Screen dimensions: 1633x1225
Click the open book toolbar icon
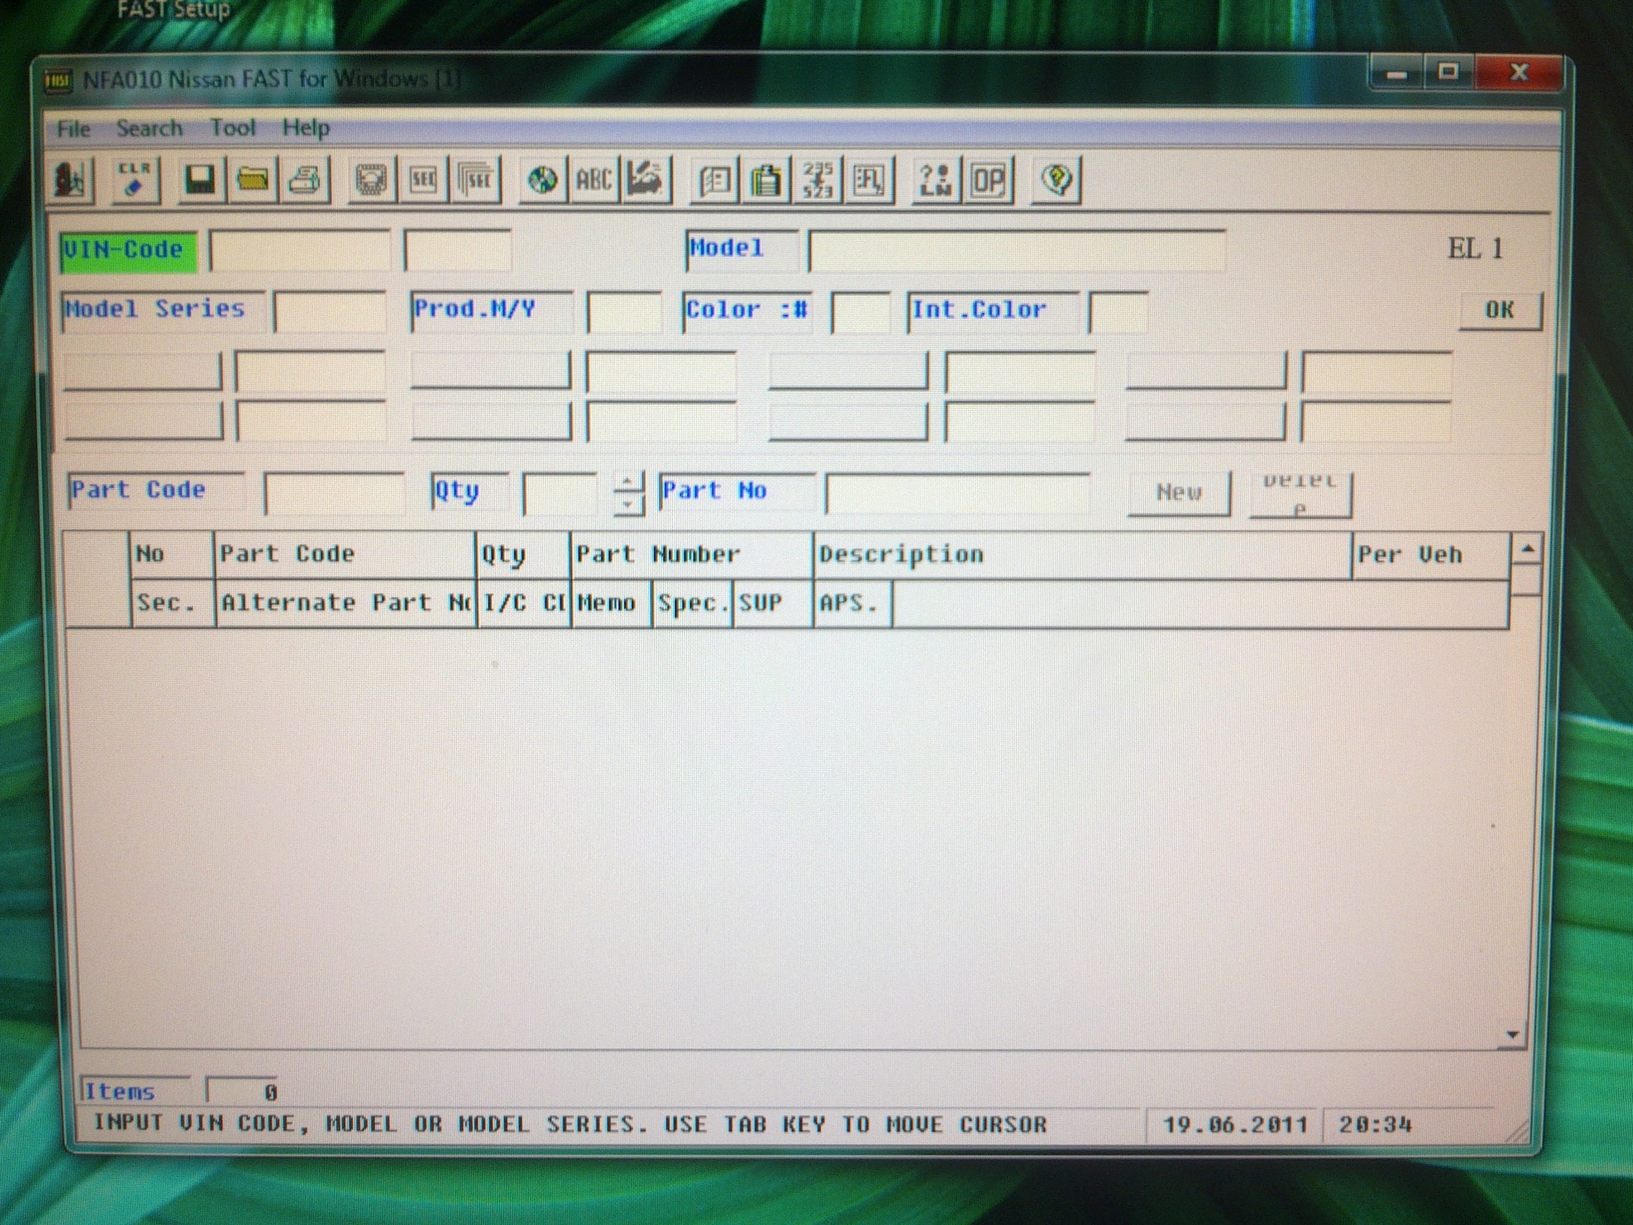pyautogui.click(x=714, y=180)
